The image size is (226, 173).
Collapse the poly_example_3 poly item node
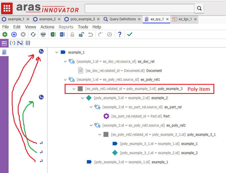pos(74,89)
